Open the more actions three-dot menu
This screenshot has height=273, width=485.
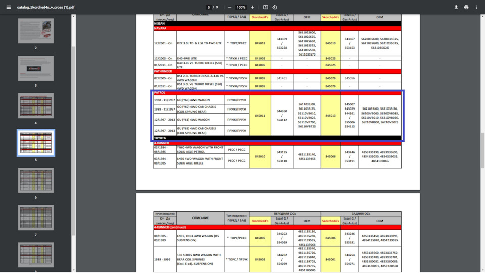(x=476, y=7)
